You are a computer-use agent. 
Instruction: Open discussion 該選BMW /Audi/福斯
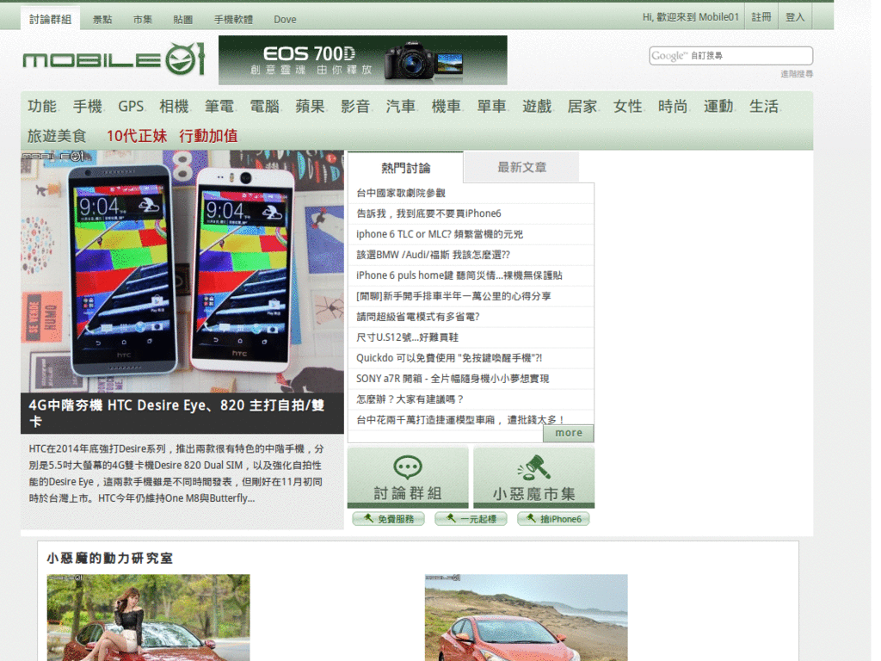point(434,255)
